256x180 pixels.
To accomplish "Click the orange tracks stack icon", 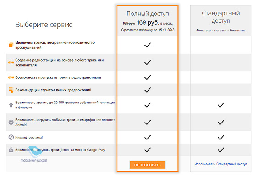I will coord(11,45).
